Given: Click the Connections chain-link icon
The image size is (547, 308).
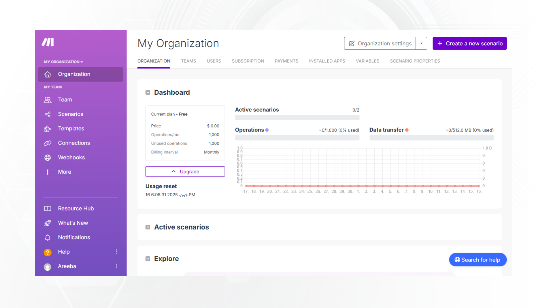Looking at the screenshot, I should point(48,143).
